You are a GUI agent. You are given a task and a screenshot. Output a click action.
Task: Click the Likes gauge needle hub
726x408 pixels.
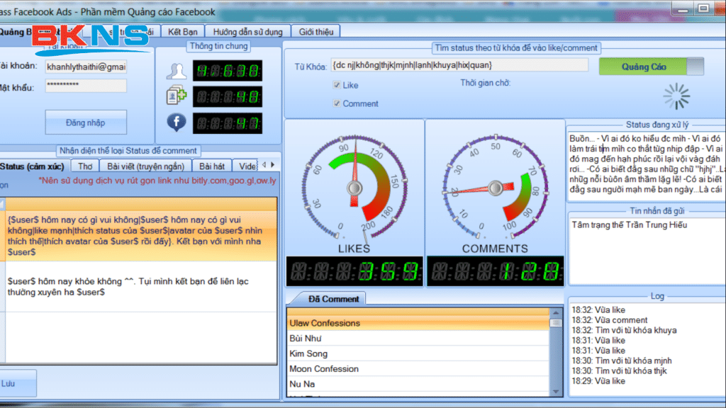coord(353,188)
